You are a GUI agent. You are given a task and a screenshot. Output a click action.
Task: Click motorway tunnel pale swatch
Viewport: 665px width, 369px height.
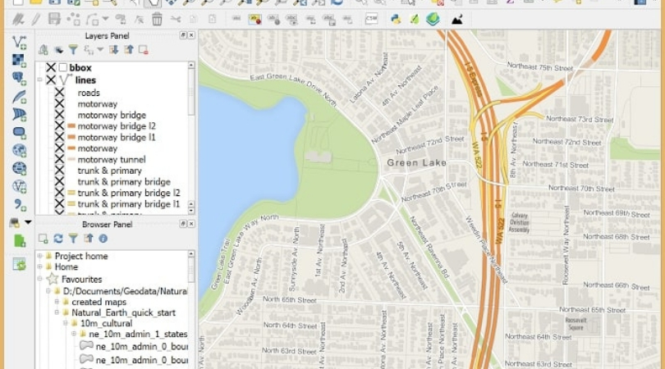point(71,159)
